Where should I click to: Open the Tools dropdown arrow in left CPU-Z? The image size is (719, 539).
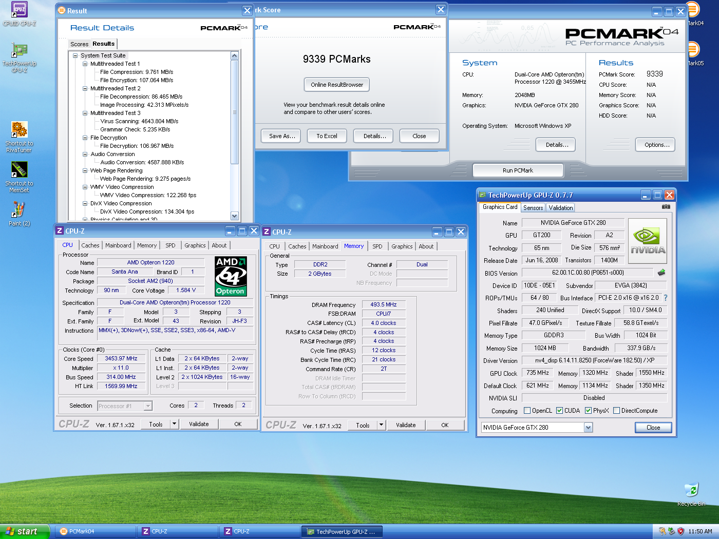[x=174, y=424]
